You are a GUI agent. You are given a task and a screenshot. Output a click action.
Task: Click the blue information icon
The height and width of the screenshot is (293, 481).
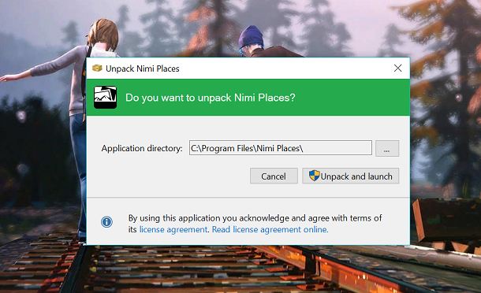click(x=106, y=221)
